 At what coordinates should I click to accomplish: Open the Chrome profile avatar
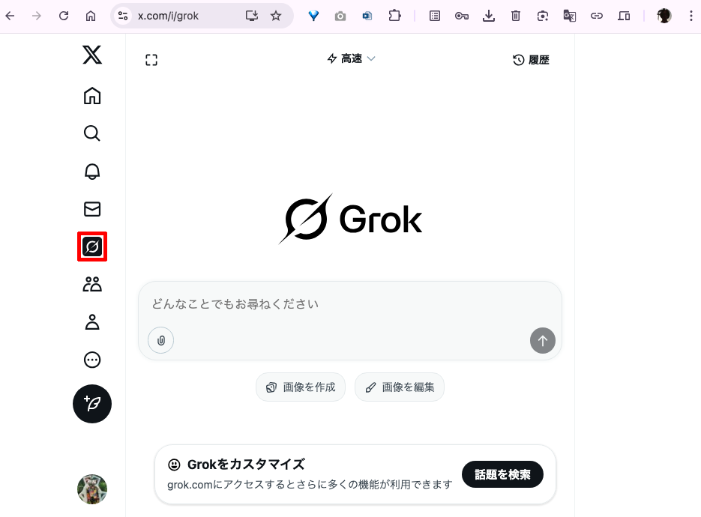coord(664,16)
